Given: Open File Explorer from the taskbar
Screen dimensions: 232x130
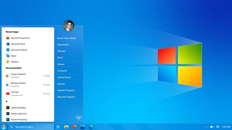Looking at the screenshot, I should pyautogui.click(x=66, y=127).
